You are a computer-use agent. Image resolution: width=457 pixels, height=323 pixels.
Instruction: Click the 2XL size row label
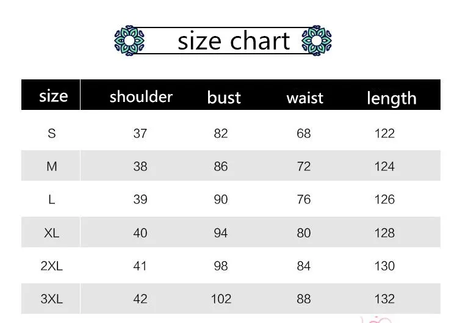pos(52,266)
